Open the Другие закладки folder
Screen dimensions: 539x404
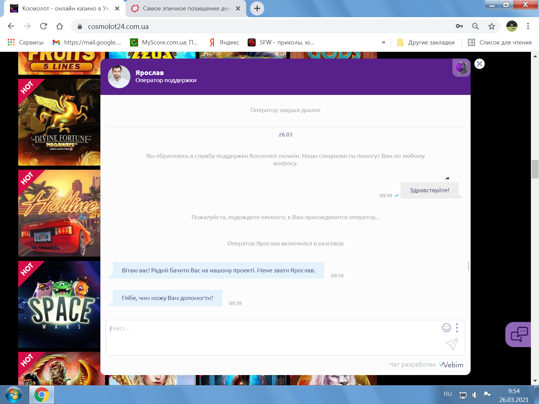pyautogui.click(x=426, y=42)
